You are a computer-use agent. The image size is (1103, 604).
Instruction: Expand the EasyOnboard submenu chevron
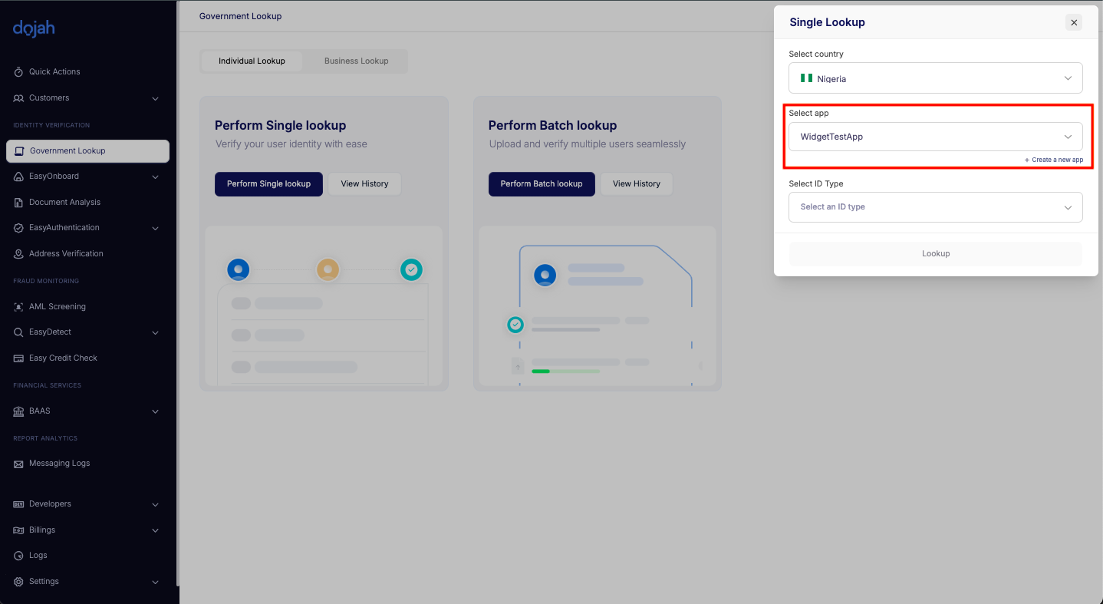pyautogui.click(x=155, y=177)
